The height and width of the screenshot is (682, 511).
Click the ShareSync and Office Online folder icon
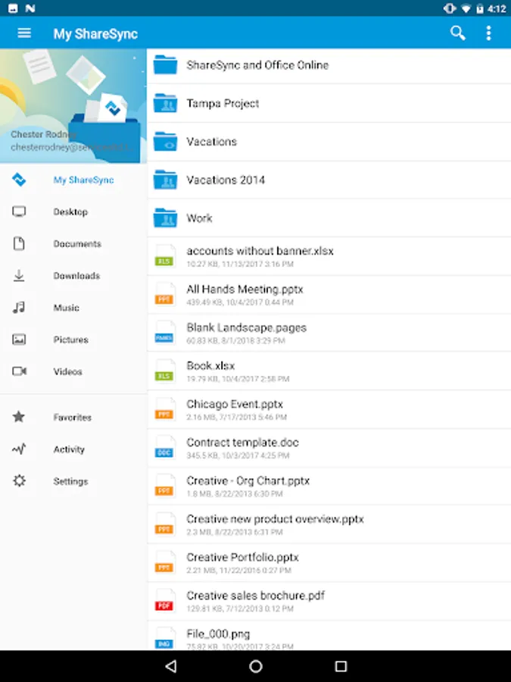click(x=165, y=65)
